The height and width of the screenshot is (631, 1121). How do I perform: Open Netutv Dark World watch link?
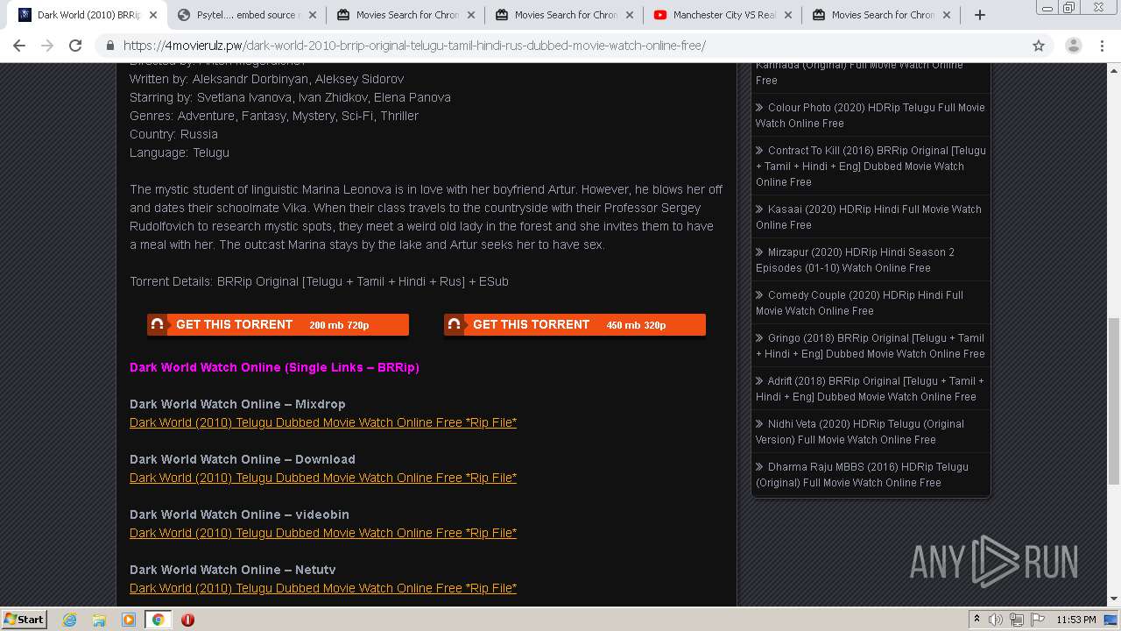click(x=323, y=588)
